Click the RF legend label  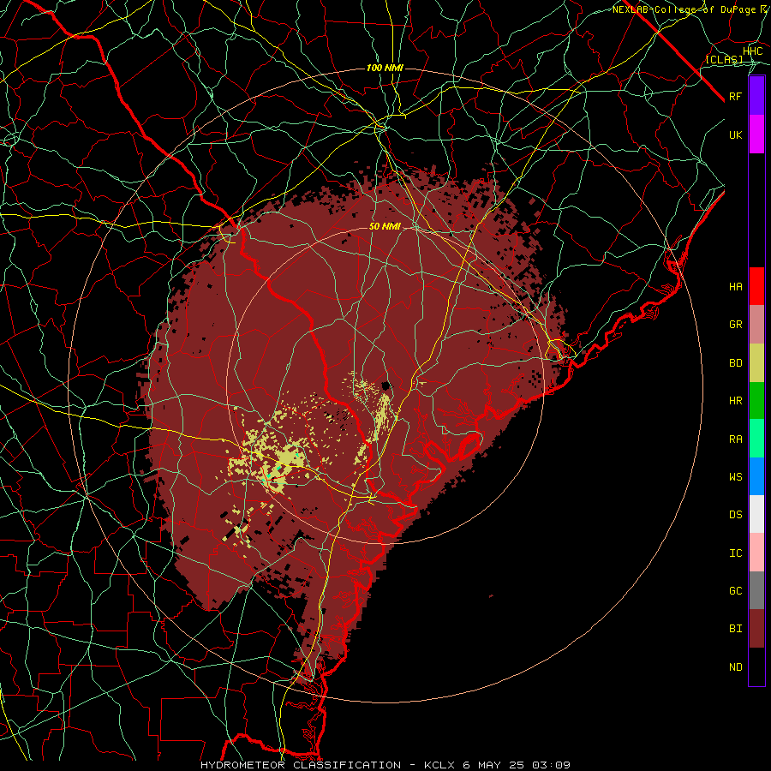pyautogui.click(x=735, y=96)
